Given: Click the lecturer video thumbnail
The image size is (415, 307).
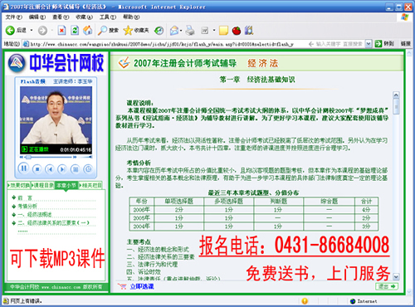Looking at the screenshot, I should click(56, 115).
